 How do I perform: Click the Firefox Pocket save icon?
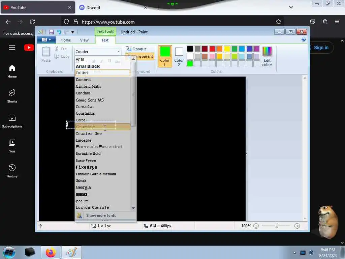pyautogui.click(x=312, y=22)
